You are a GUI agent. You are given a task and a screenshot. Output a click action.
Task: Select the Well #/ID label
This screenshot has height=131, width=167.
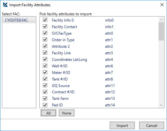[60, 66]
